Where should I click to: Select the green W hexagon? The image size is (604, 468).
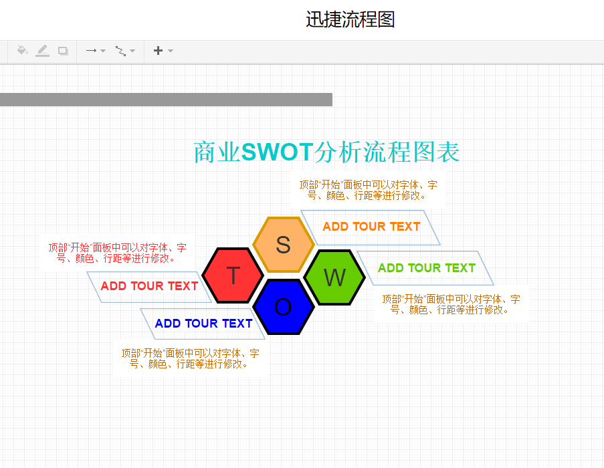[334, 277]
